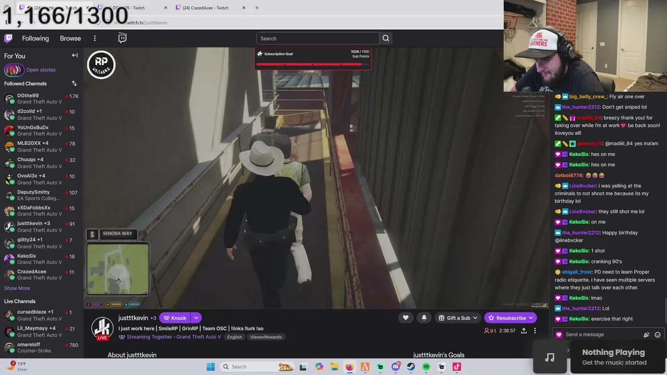Click the heart follow button
Screen dimensions: 667x375
(405, 318)
